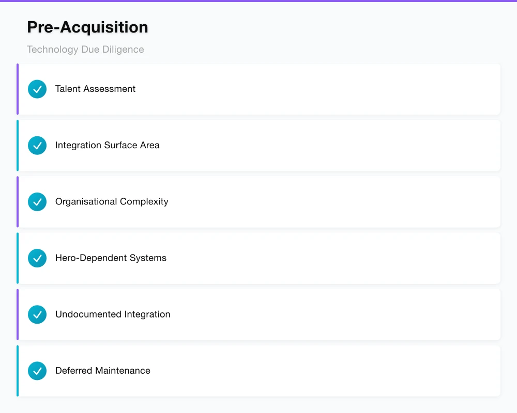Select the teal circle beside Deferred Maintenance
Screen dimensions: 517x413
point(37,371)
